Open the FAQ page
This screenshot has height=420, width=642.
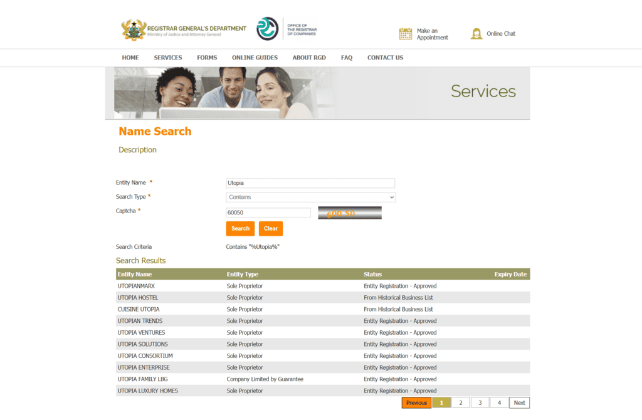pos(347,58)
